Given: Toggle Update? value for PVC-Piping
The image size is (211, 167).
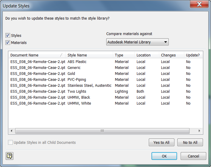Looking at the screenshot, I should click(x=188, y=80).
